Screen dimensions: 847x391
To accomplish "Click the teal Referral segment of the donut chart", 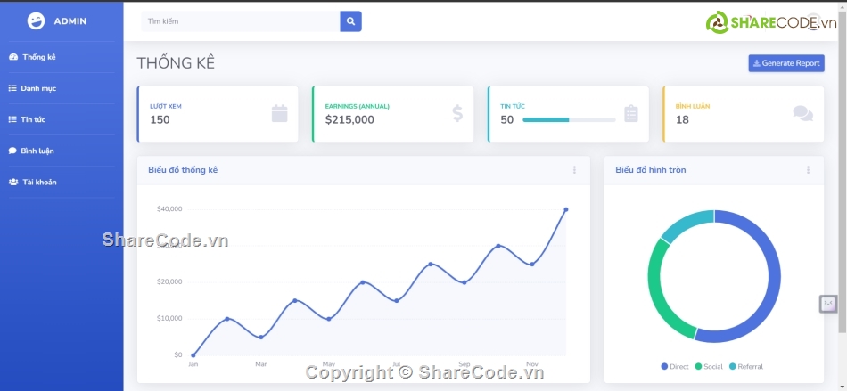I will pos(686,223).
